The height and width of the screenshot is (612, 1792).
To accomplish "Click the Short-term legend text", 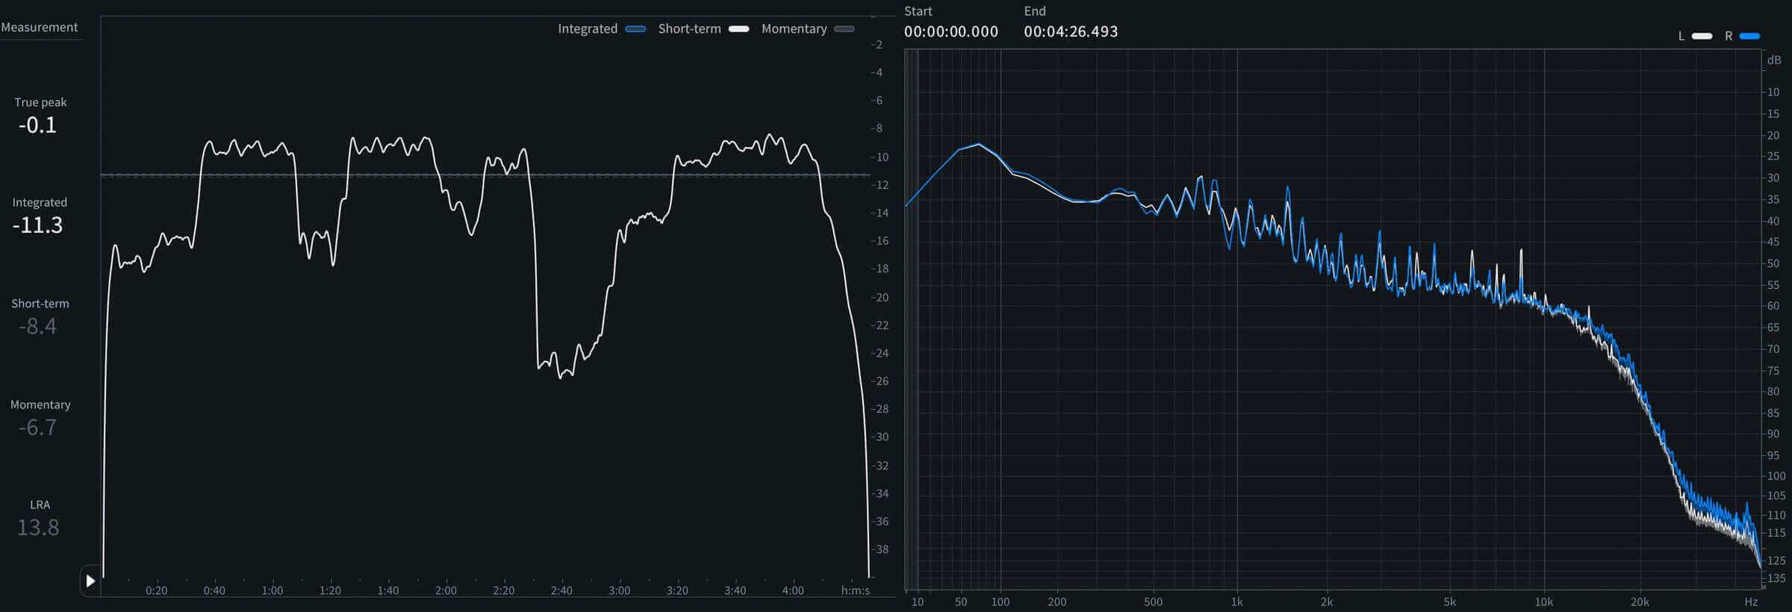I will coord(689,28).
